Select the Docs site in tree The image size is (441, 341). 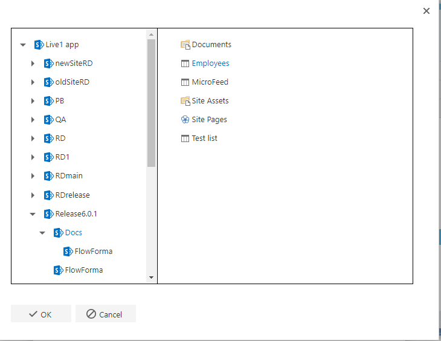74,233
